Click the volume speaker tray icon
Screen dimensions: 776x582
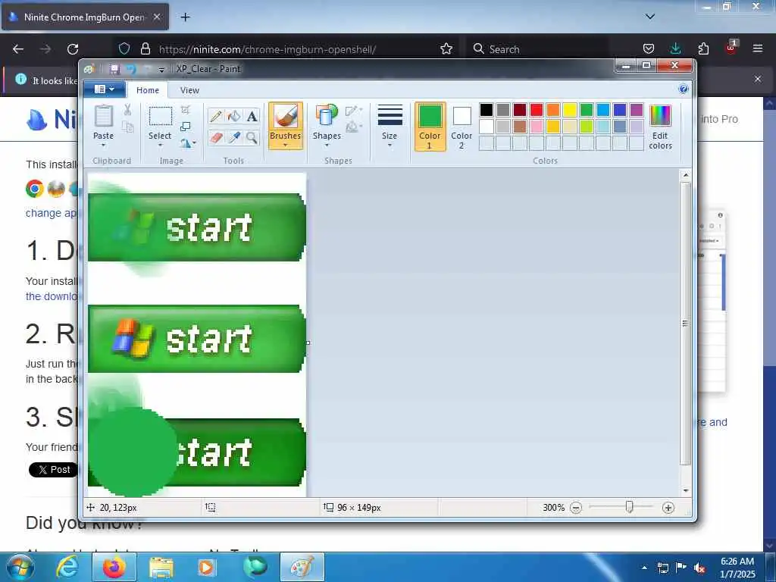699,568
